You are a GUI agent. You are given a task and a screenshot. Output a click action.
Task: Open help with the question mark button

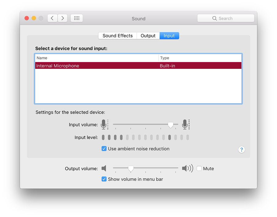[242, 150]
